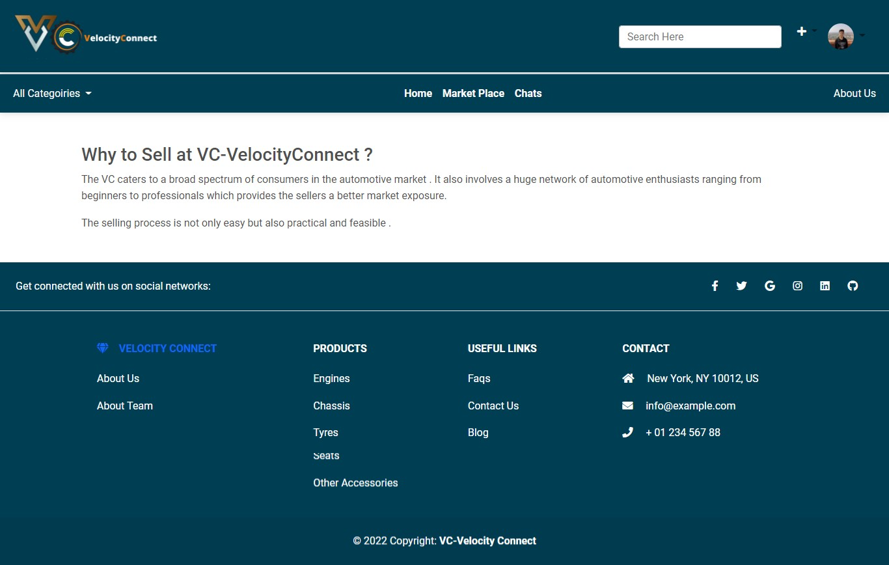Open the Blog link
This screenshot has height=565, width=889.
[478, 432]
